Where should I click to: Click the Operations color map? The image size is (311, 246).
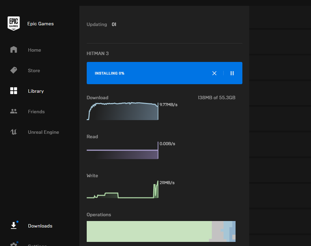click(x=161, y=231)
